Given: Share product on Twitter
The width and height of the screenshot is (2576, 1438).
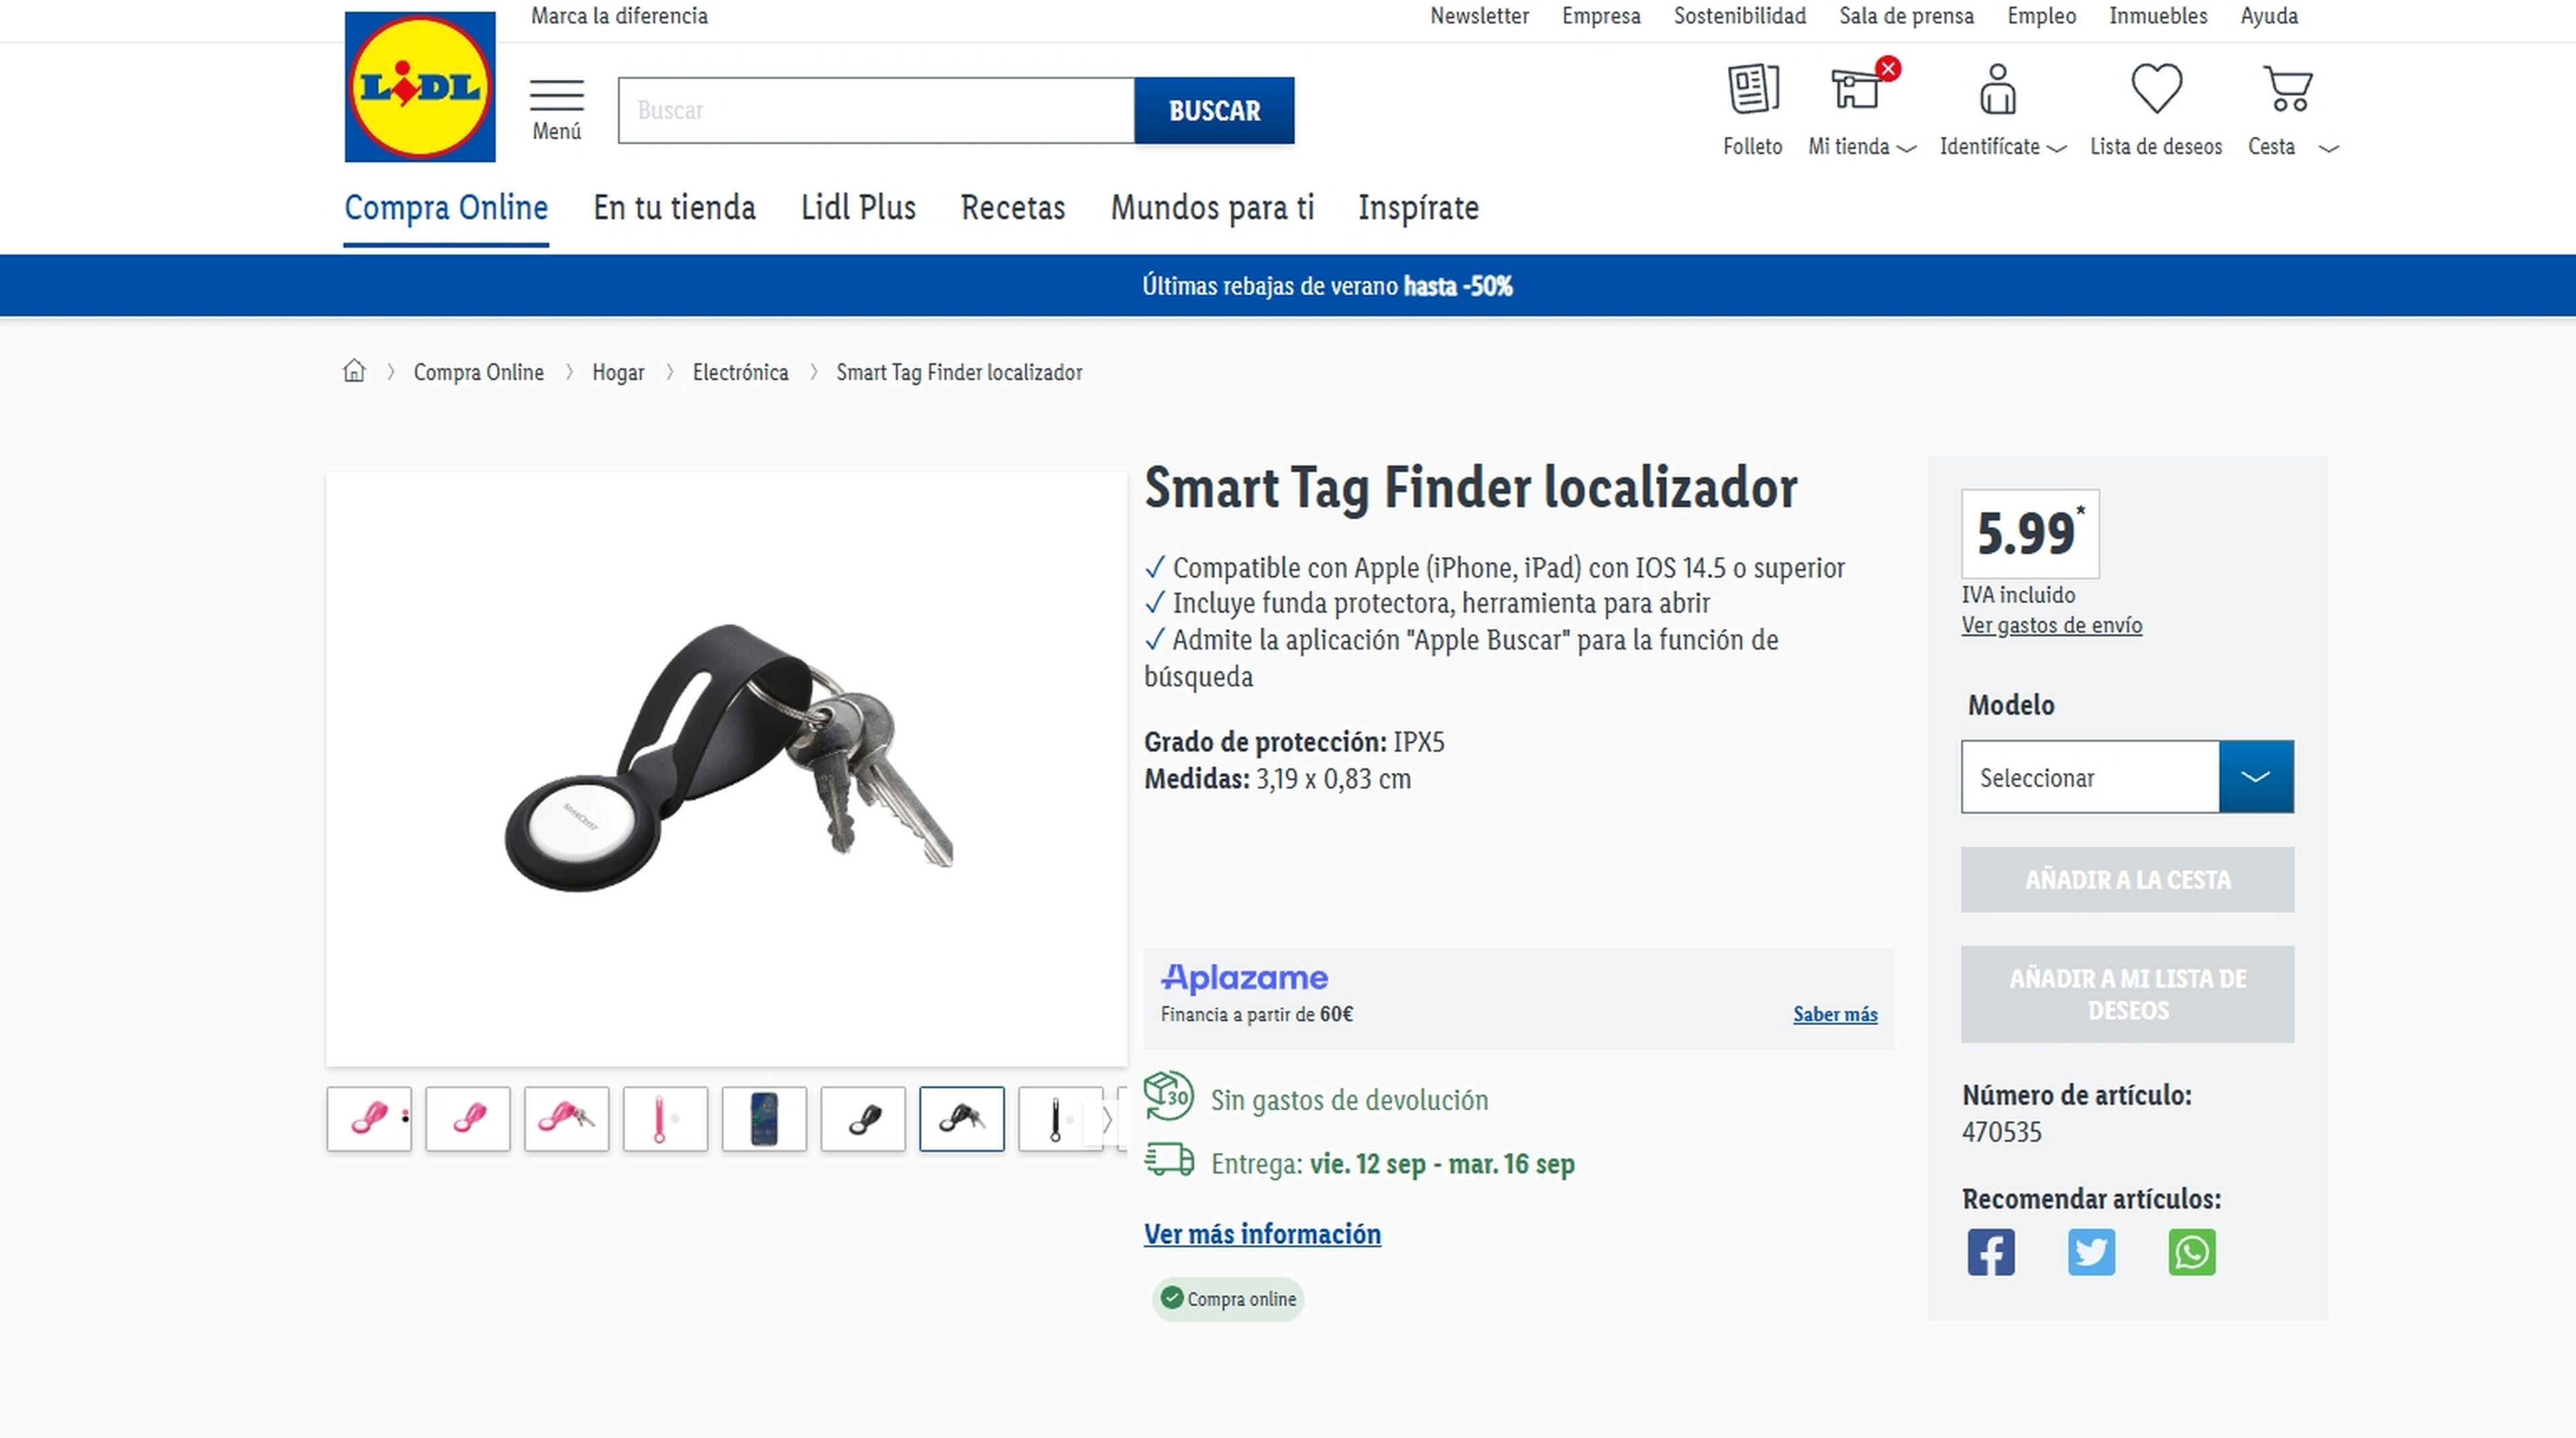Looking at the screenshot, I should (x=2091, y=1252).
